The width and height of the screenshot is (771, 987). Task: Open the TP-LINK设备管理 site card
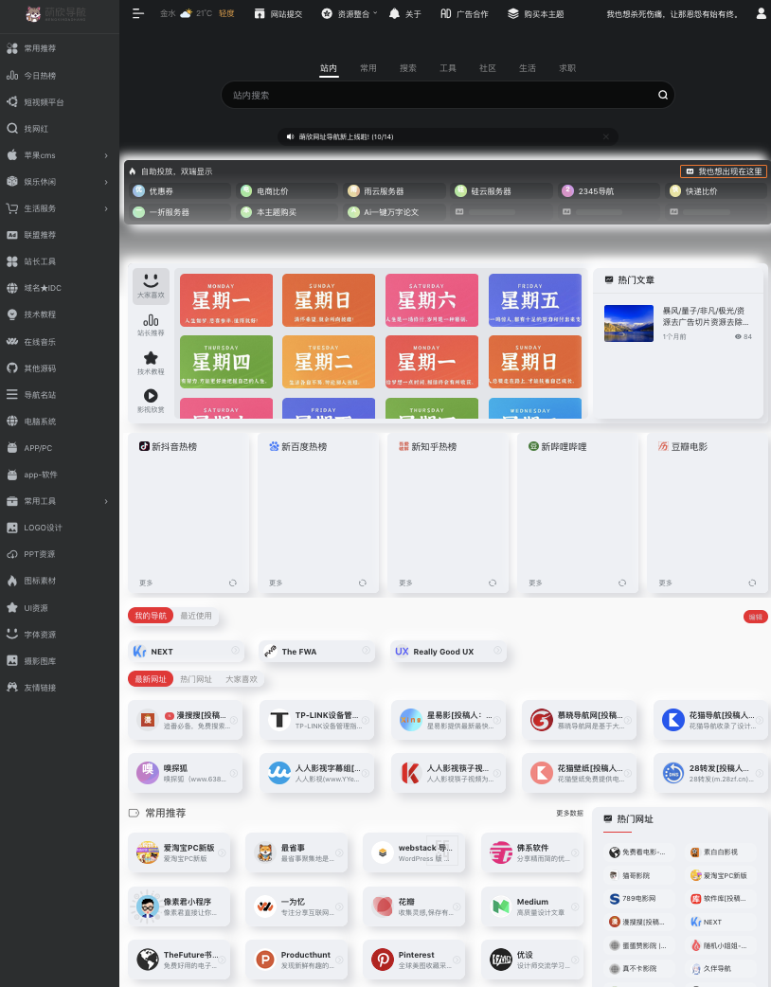[x=316, y=720]
